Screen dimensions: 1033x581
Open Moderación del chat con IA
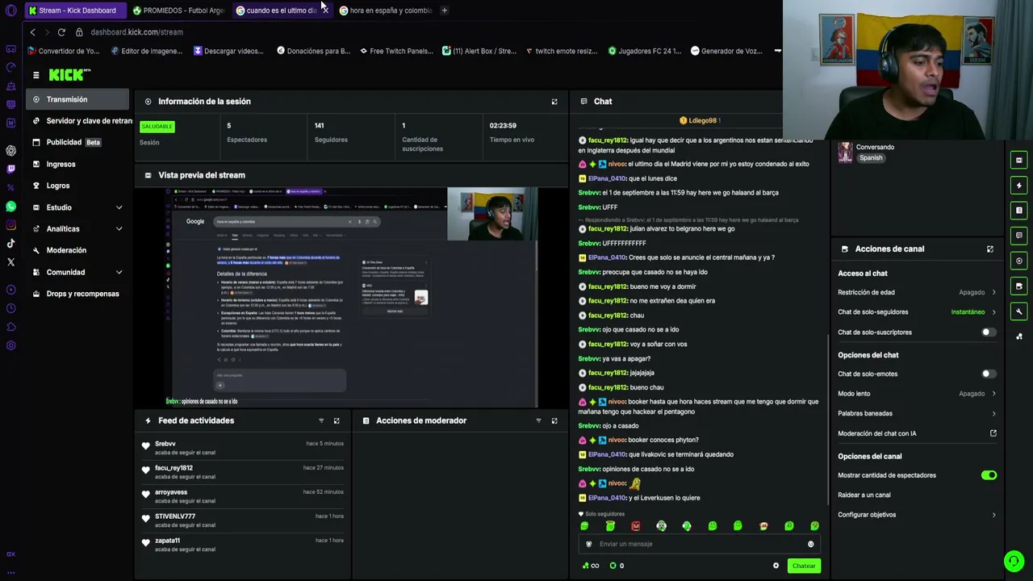tap(917, 433)
